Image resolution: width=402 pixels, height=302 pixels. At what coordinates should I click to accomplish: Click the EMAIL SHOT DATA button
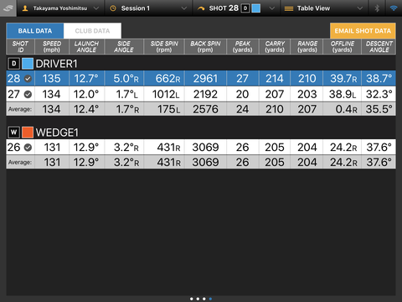[363, 31]
